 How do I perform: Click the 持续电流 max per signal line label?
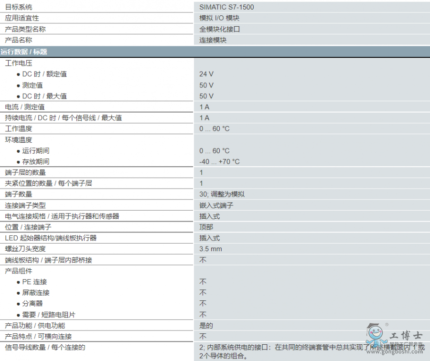coord(63,117)
